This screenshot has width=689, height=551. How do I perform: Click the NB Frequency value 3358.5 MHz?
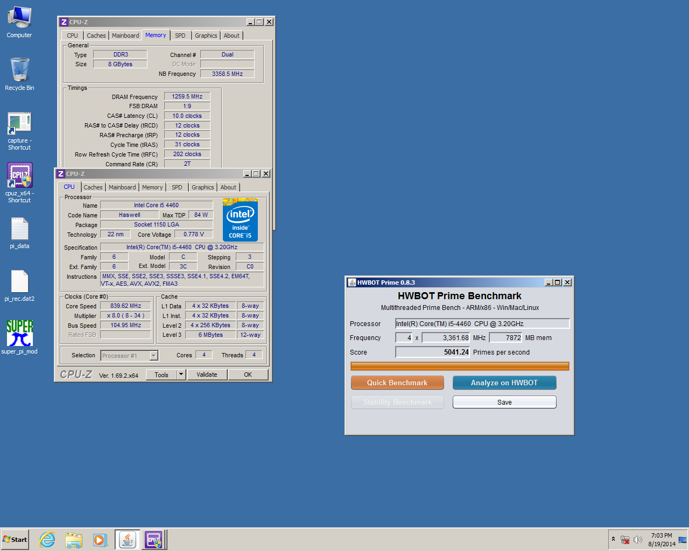(227, 74)
